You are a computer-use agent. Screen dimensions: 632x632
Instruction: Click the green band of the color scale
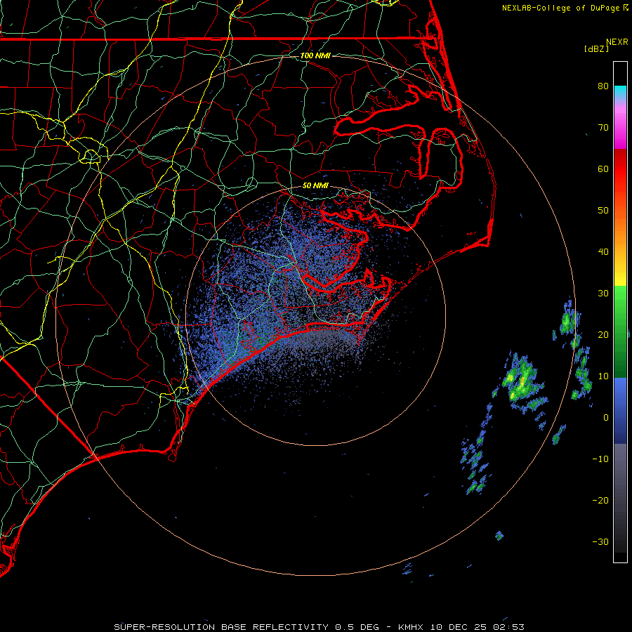620,331
